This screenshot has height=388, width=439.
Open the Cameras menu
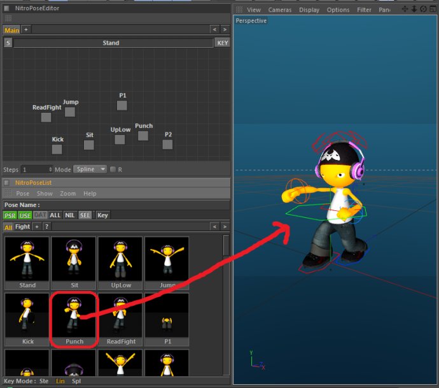tap(280, 10)
